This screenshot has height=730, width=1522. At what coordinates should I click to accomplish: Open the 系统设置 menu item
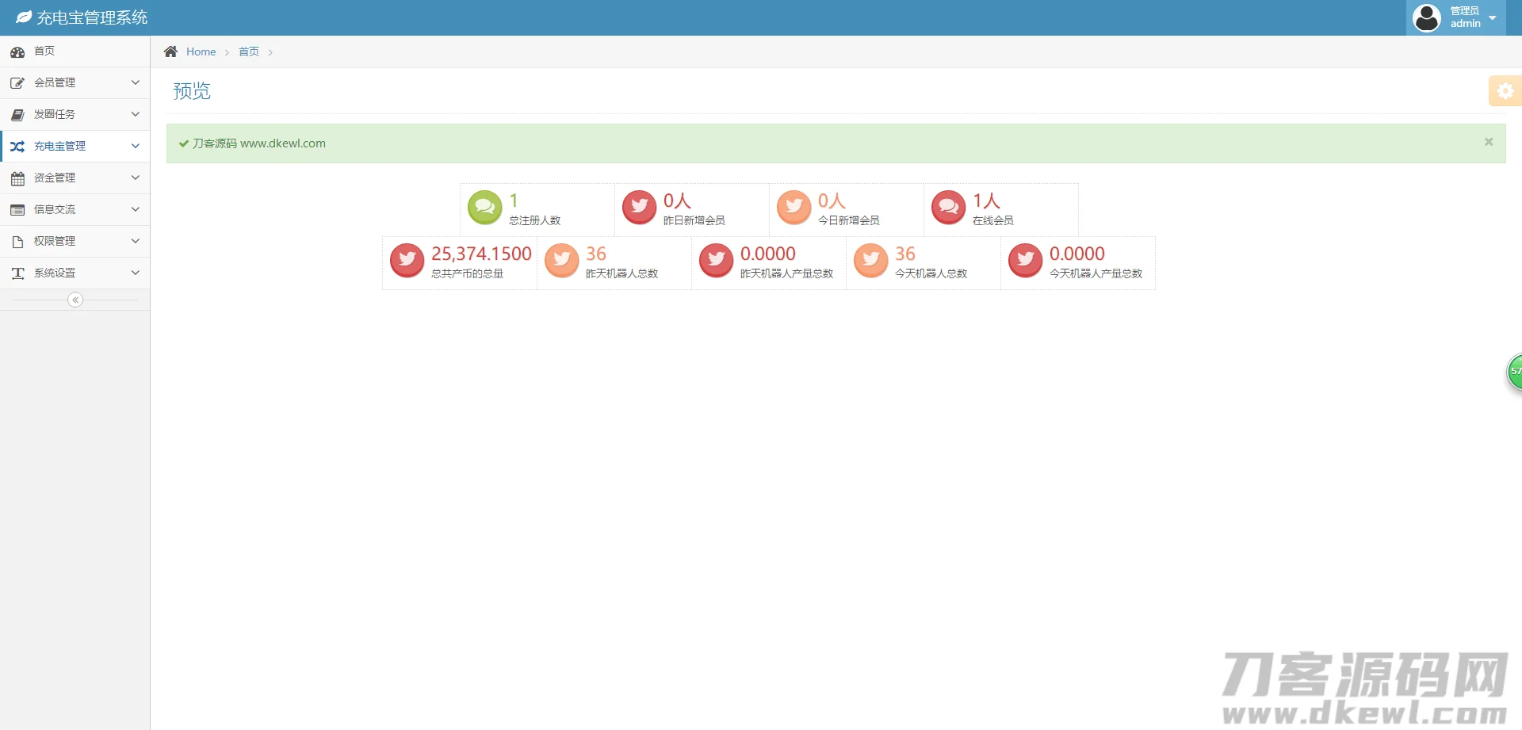[x=75, y=273]
